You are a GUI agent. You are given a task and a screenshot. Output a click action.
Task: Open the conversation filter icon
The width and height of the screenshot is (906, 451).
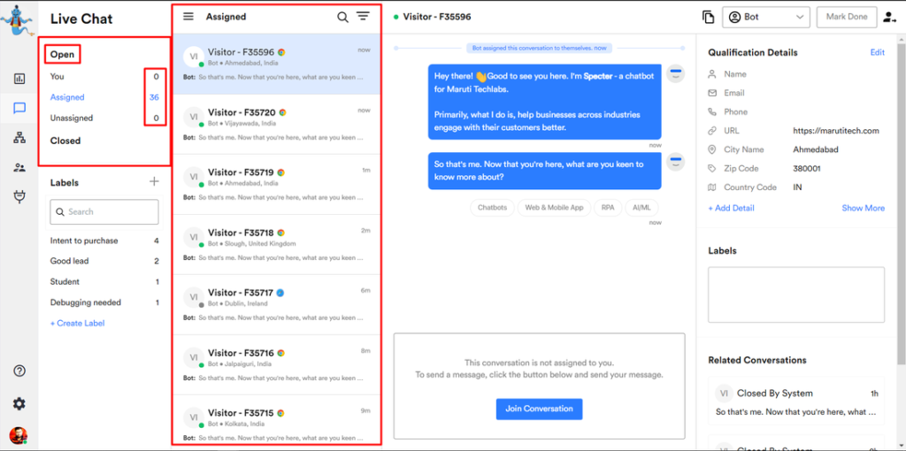(x=363, y=17)
